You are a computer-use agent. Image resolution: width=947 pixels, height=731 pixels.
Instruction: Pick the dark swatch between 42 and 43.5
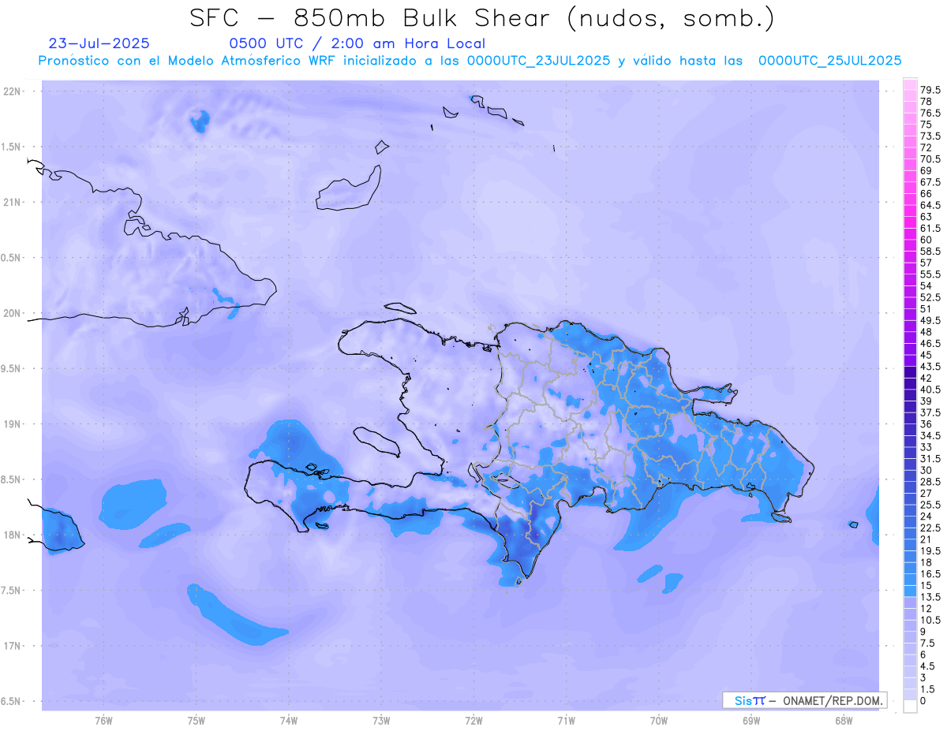(910, 373)
